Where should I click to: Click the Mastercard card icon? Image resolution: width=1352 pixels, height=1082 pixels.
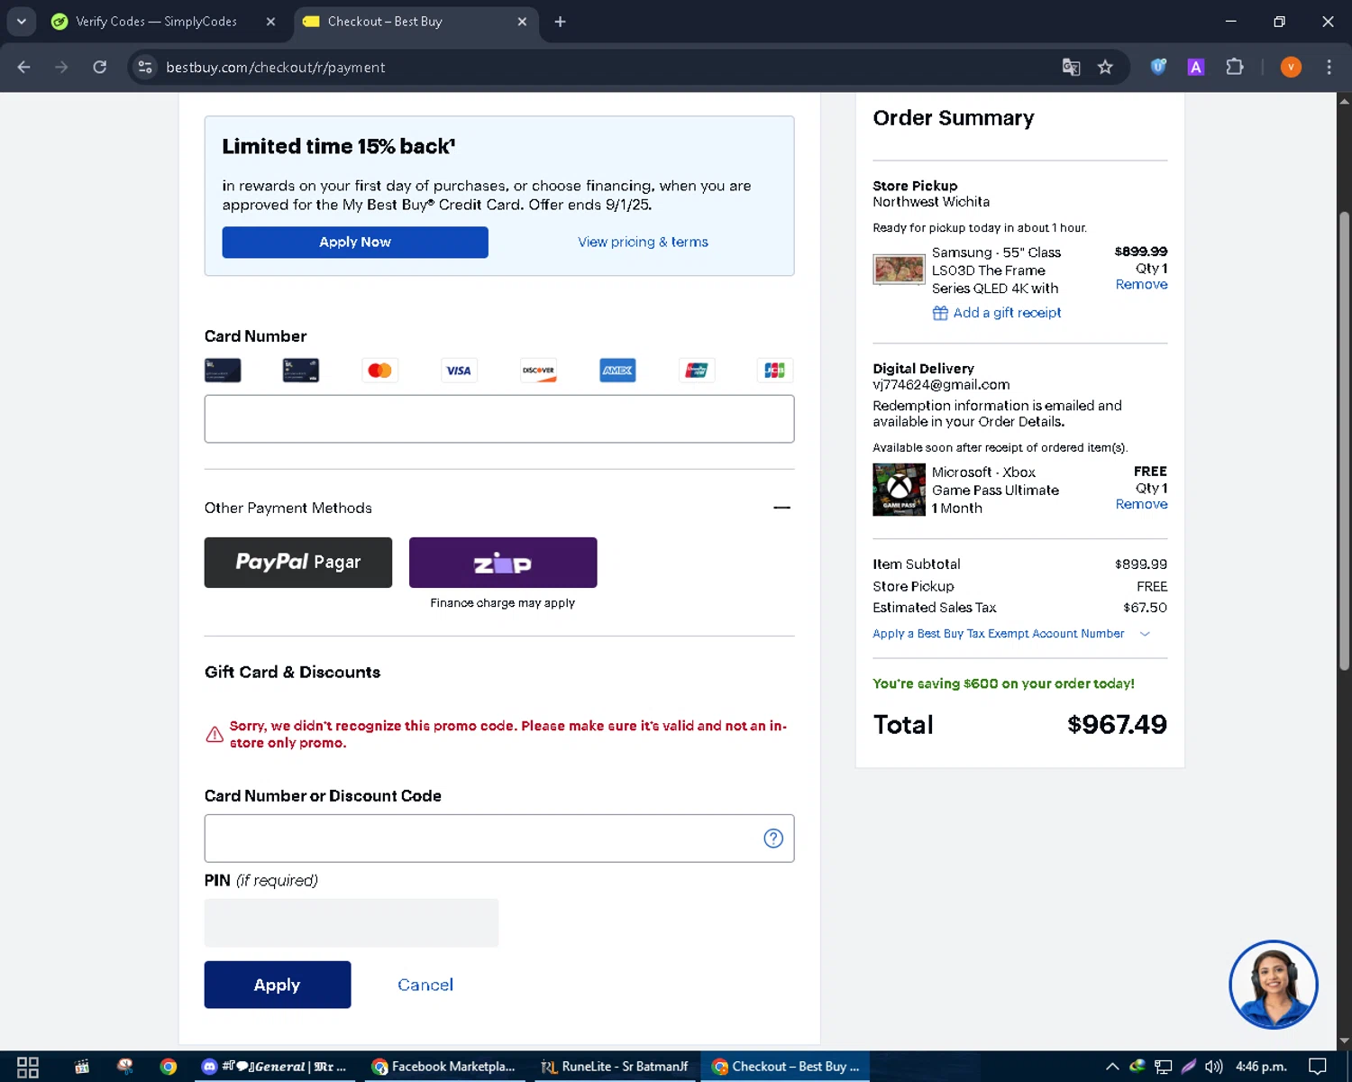(379, 371)
